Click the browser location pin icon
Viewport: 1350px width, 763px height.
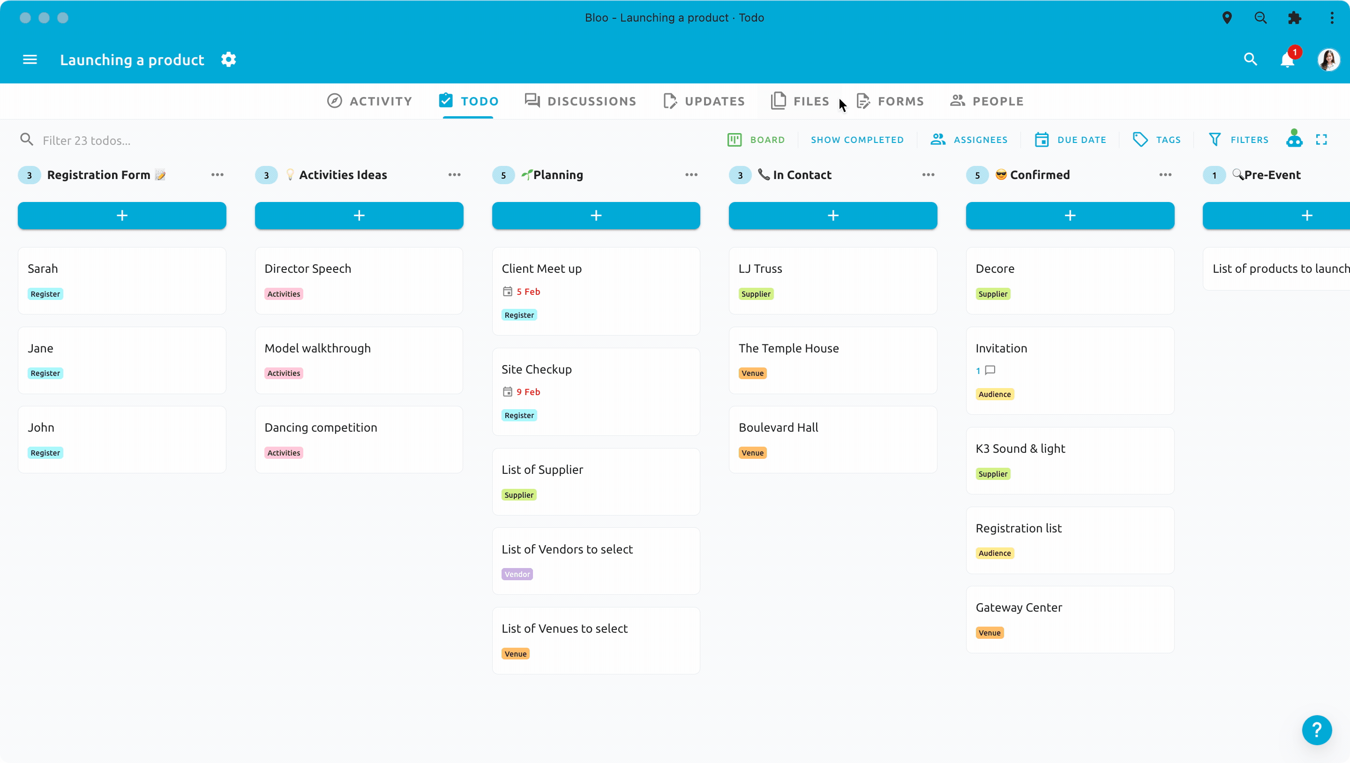pos(1227,18)
